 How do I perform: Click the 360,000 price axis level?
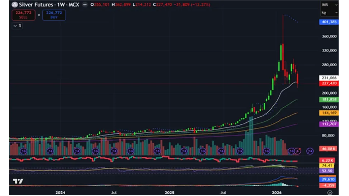(329, 36)
